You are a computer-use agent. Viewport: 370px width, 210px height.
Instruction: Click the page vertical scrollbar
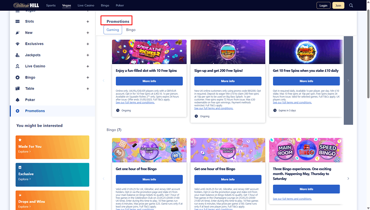tap(368, 54)
